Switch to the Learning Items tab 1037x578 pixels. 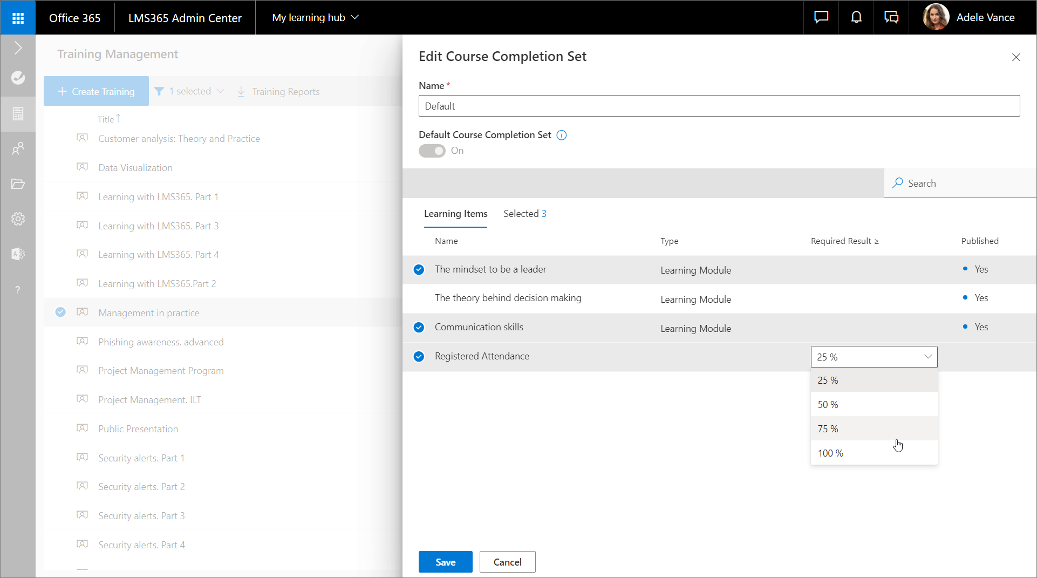[455, 214]
